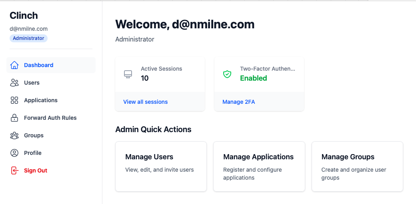Open the Users menu item

coord(32,83)
